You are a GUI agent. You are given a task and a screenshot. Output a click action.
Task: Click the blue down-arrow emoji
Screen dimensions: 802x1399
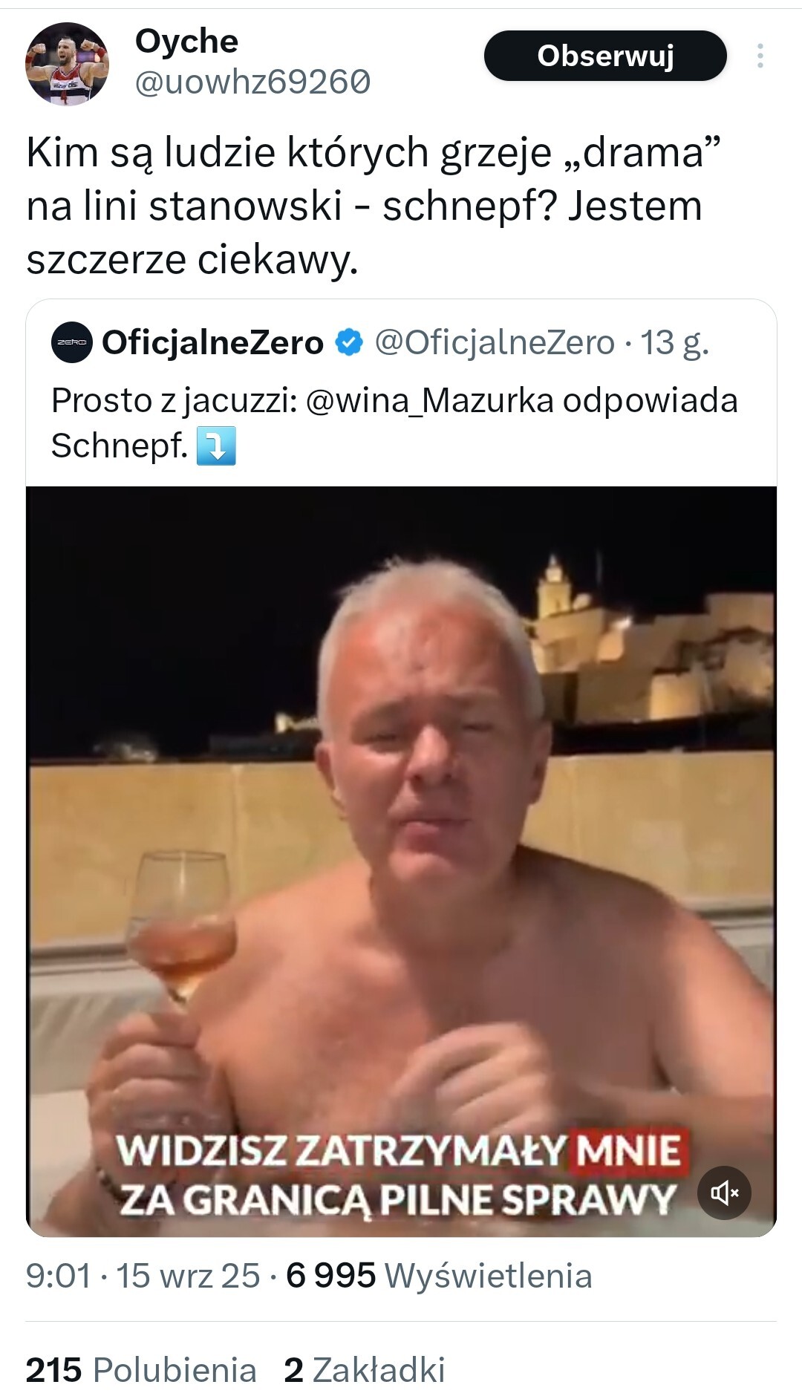pos(216,446)
